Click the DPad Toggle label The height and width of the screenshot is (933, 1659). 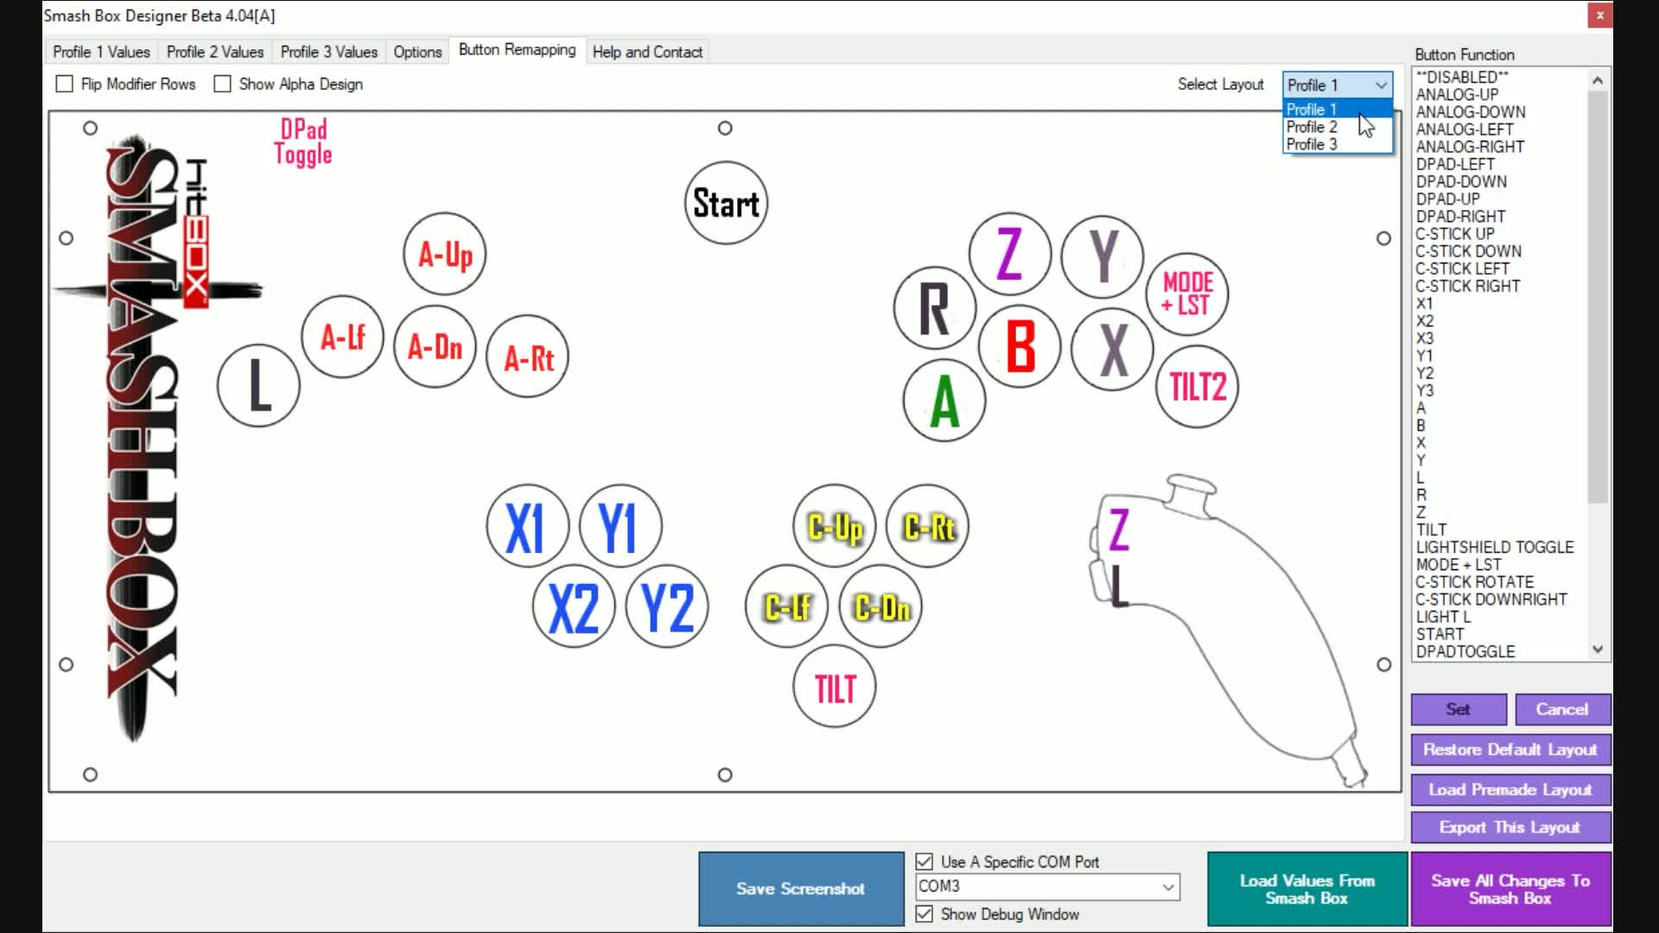(303, 142)
